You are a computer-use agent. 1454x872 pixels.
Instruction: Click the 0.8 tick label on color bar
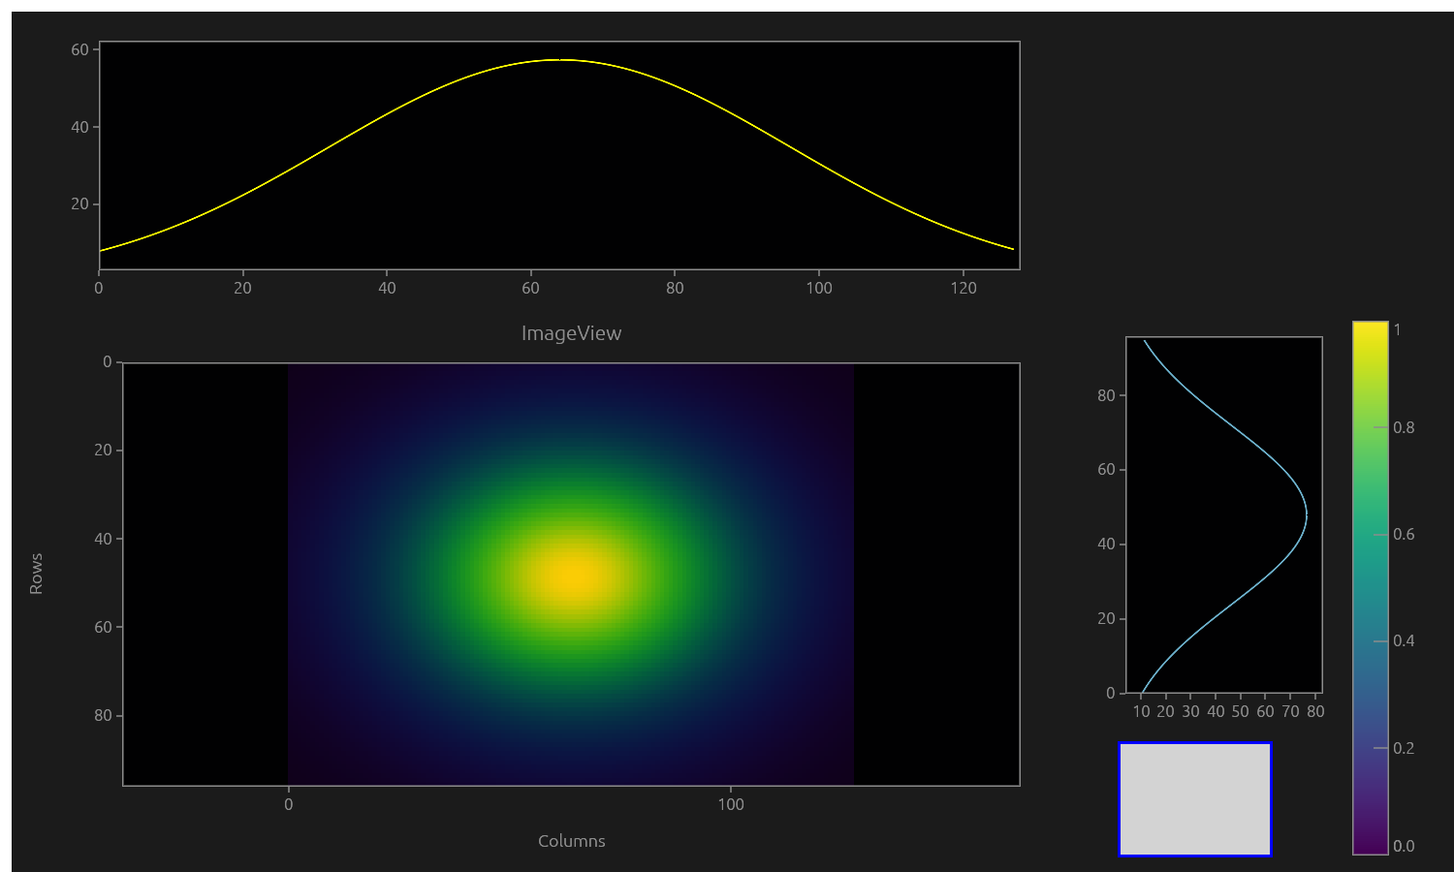coord(1403,427)
